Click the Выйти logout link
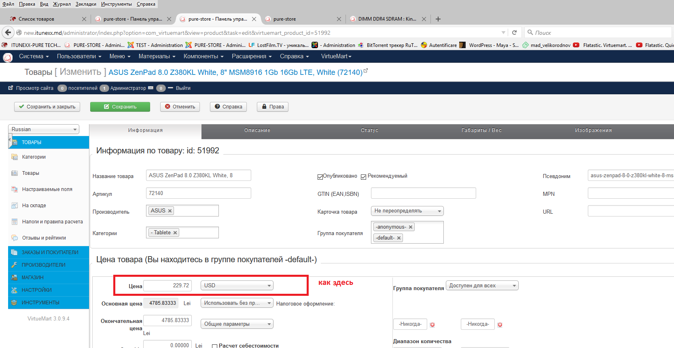This screenshot has width=674, height=348. click(x=183, y=88)
